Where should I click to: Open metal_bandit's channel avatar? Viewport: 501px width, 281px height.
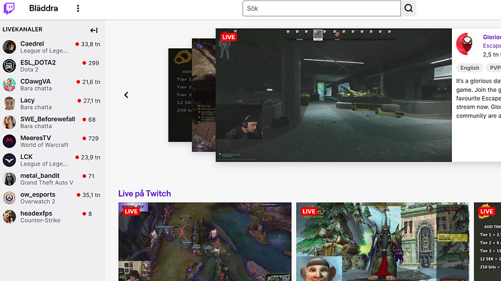[9, 178]
